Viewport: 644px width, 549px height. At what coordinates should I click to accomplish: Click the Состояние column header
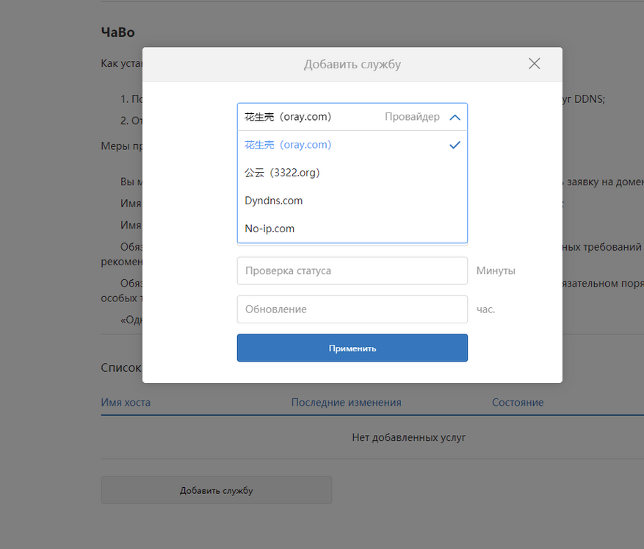point(518,402)
